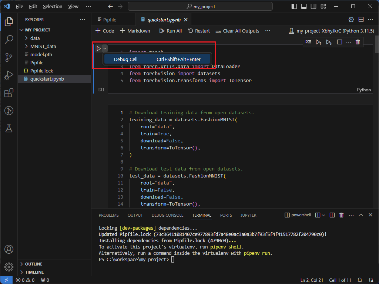
Task: Open Run and Debug view icon
Action: tap(9, 75)
